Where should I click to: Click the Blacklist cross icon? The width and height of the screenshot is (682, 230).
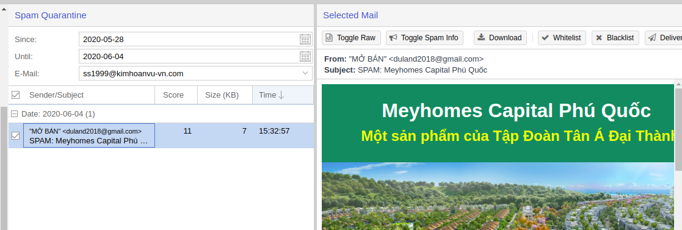point(599,38)
